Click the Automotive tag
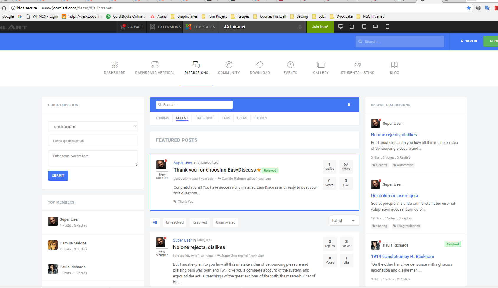 pos(403,165)
